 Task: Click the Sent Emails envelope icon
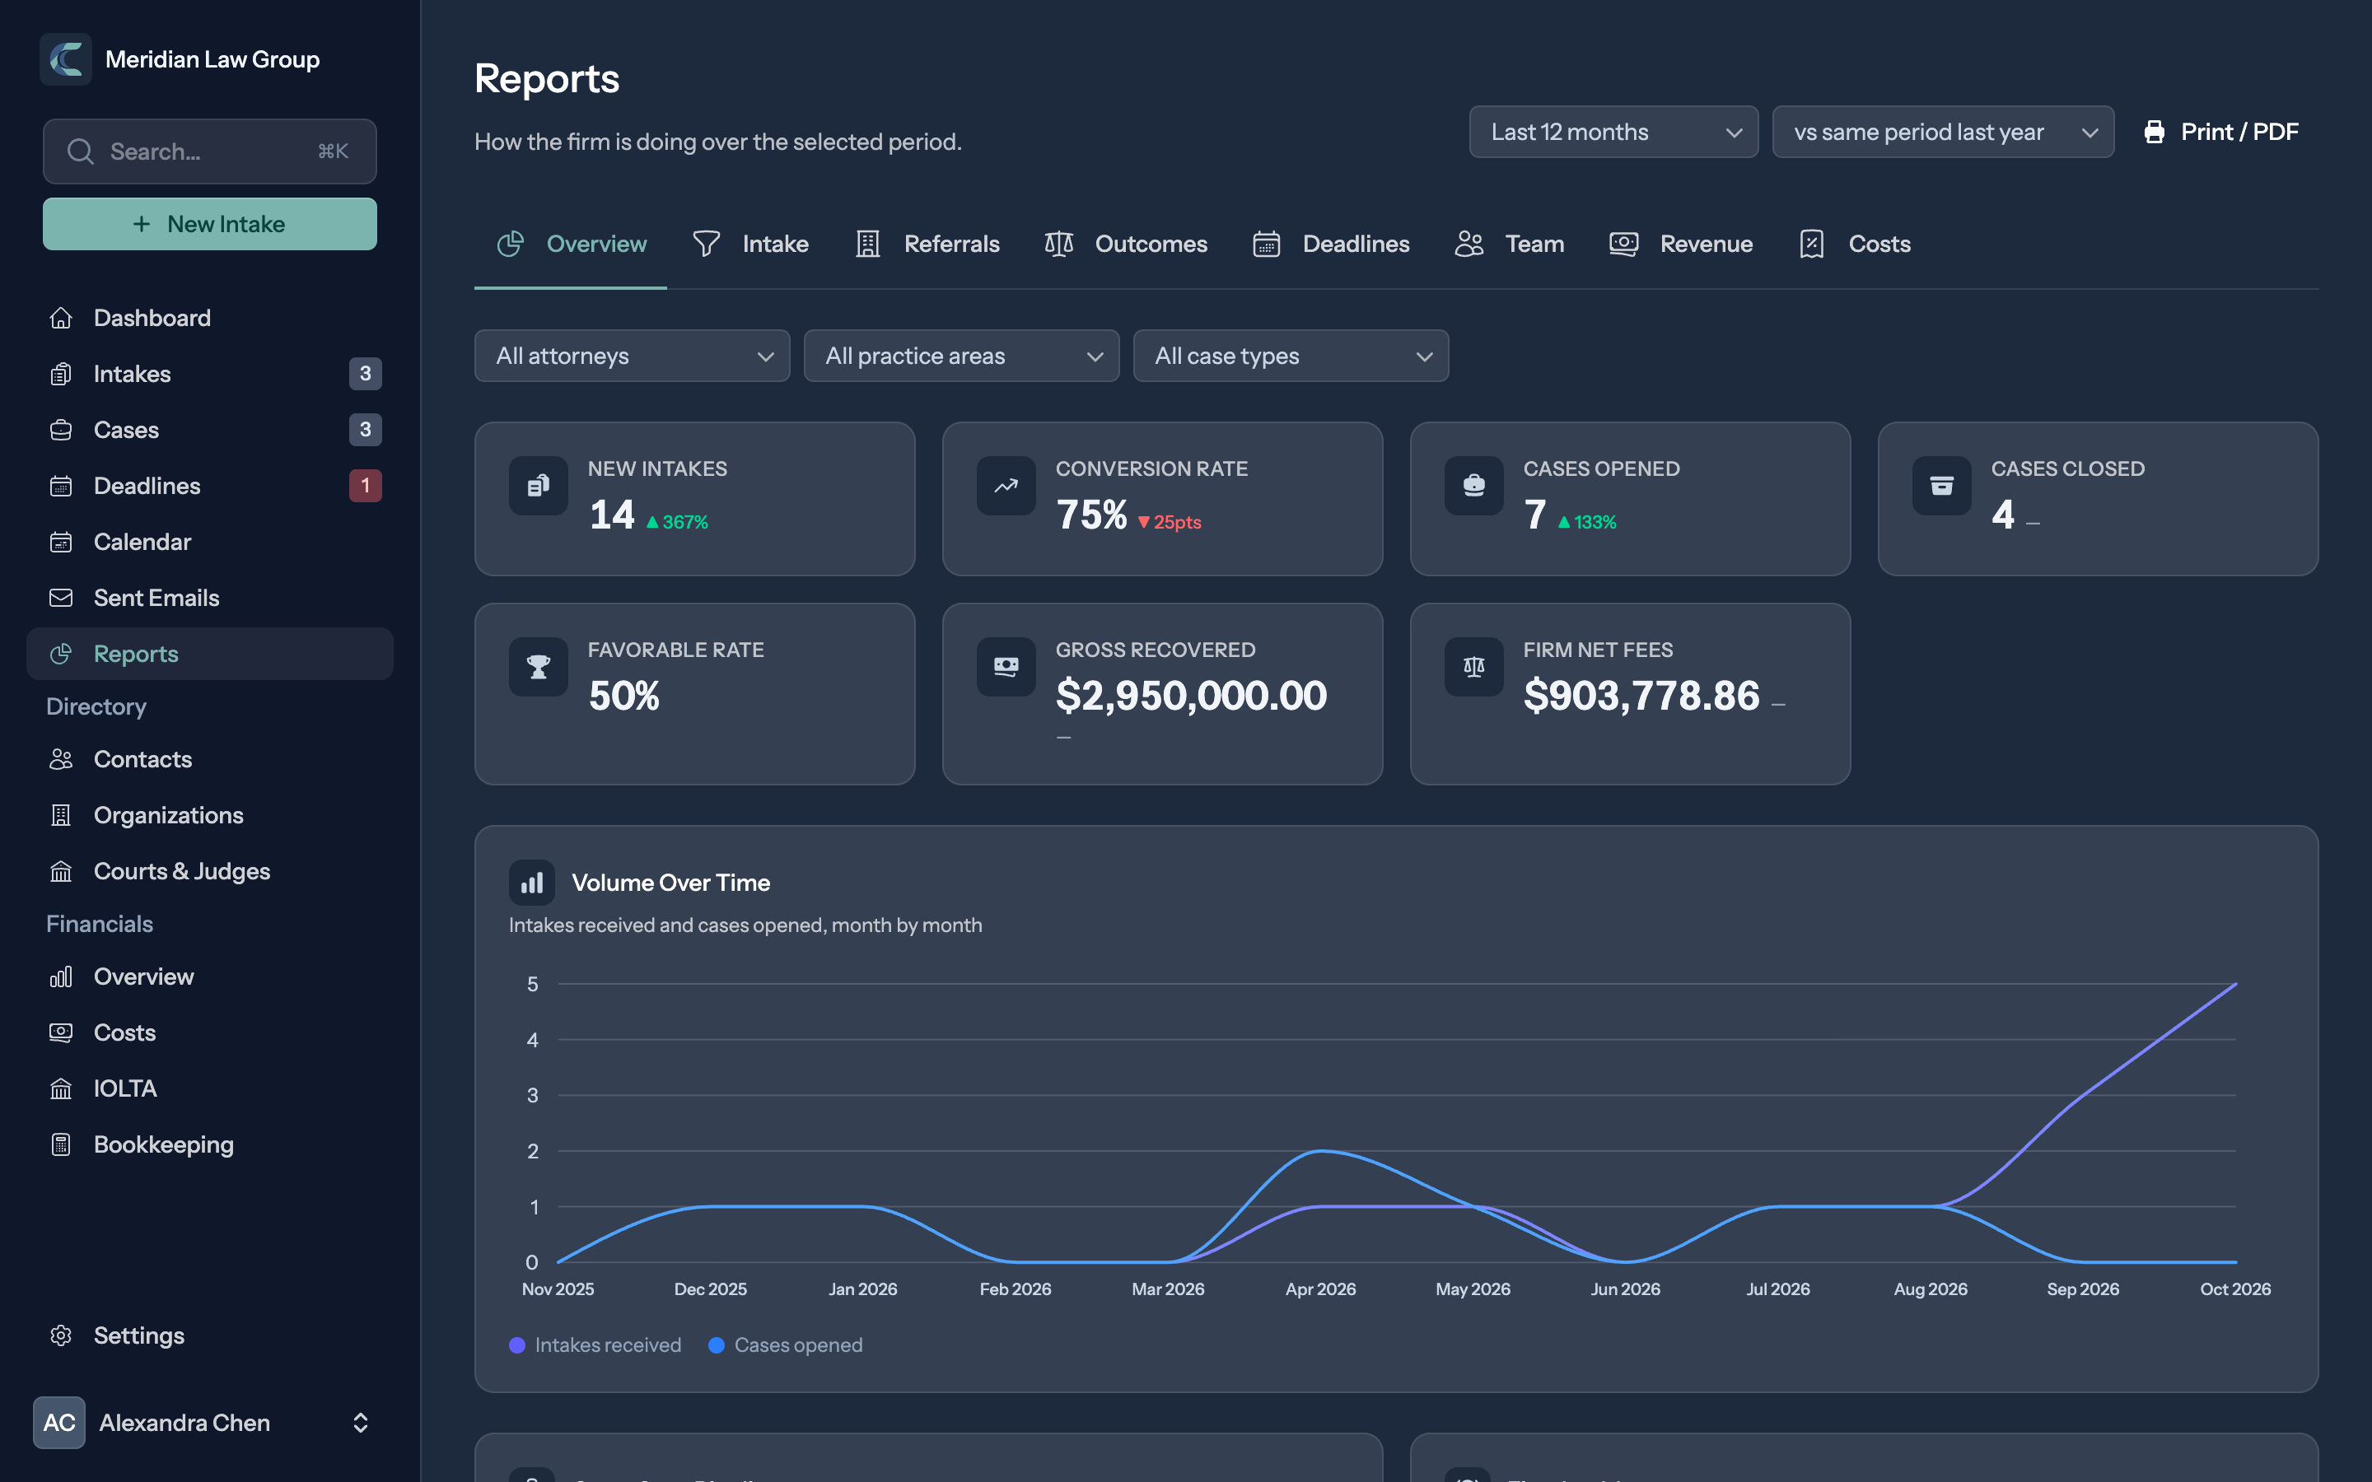[x=61, y=598]
